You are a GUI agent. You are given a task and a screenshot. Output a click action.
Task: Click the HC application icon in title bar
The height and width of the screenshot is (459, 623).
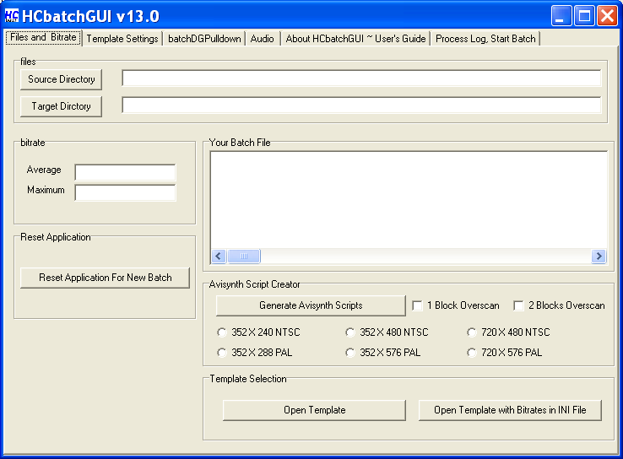[12, 15]
